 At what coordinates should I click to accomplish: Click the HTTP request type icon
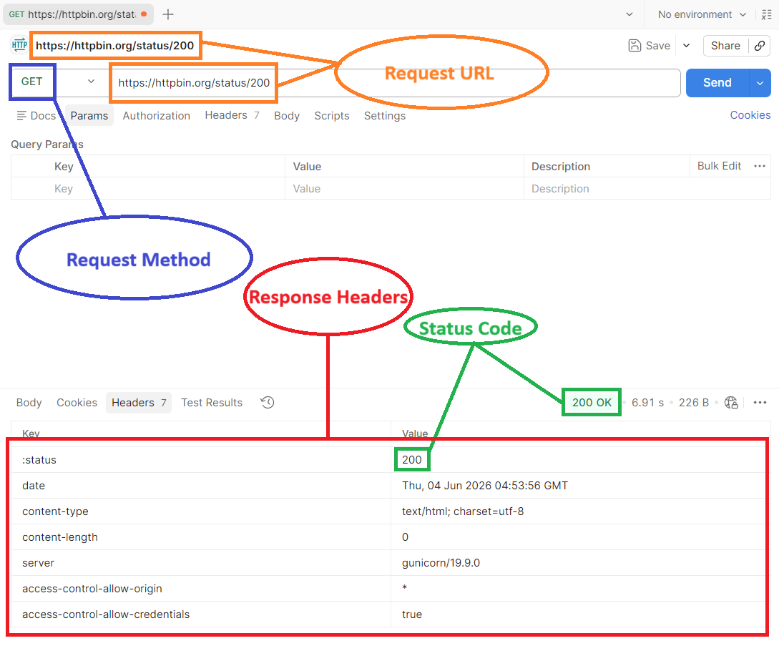click(x=19, y=45)
